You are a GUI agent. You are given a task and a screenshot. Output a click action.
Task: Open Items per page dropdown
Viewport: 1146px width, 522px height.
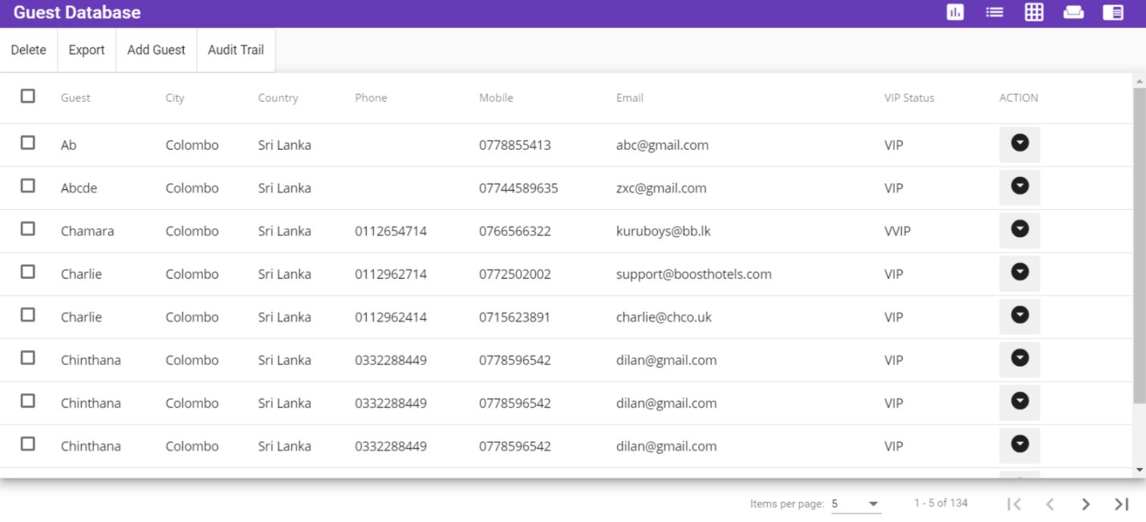855,504
